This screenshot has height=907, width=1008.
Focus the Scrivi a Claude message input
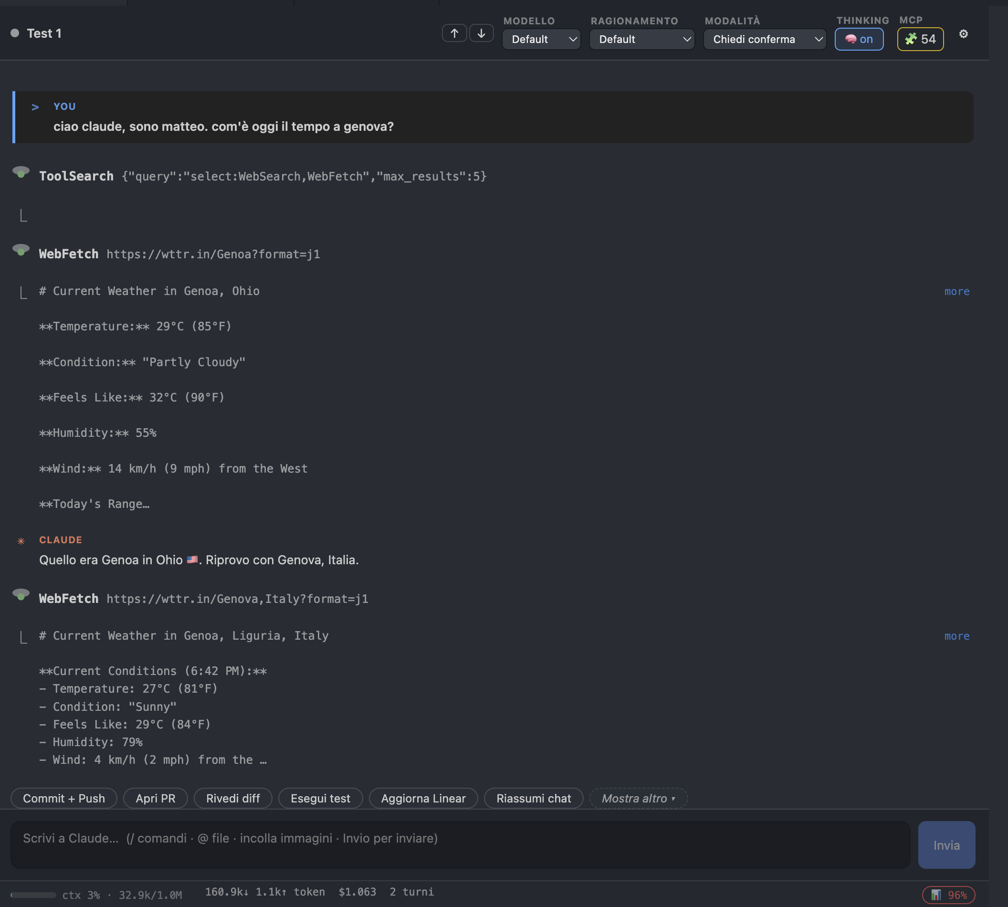(x=461, y=845)
